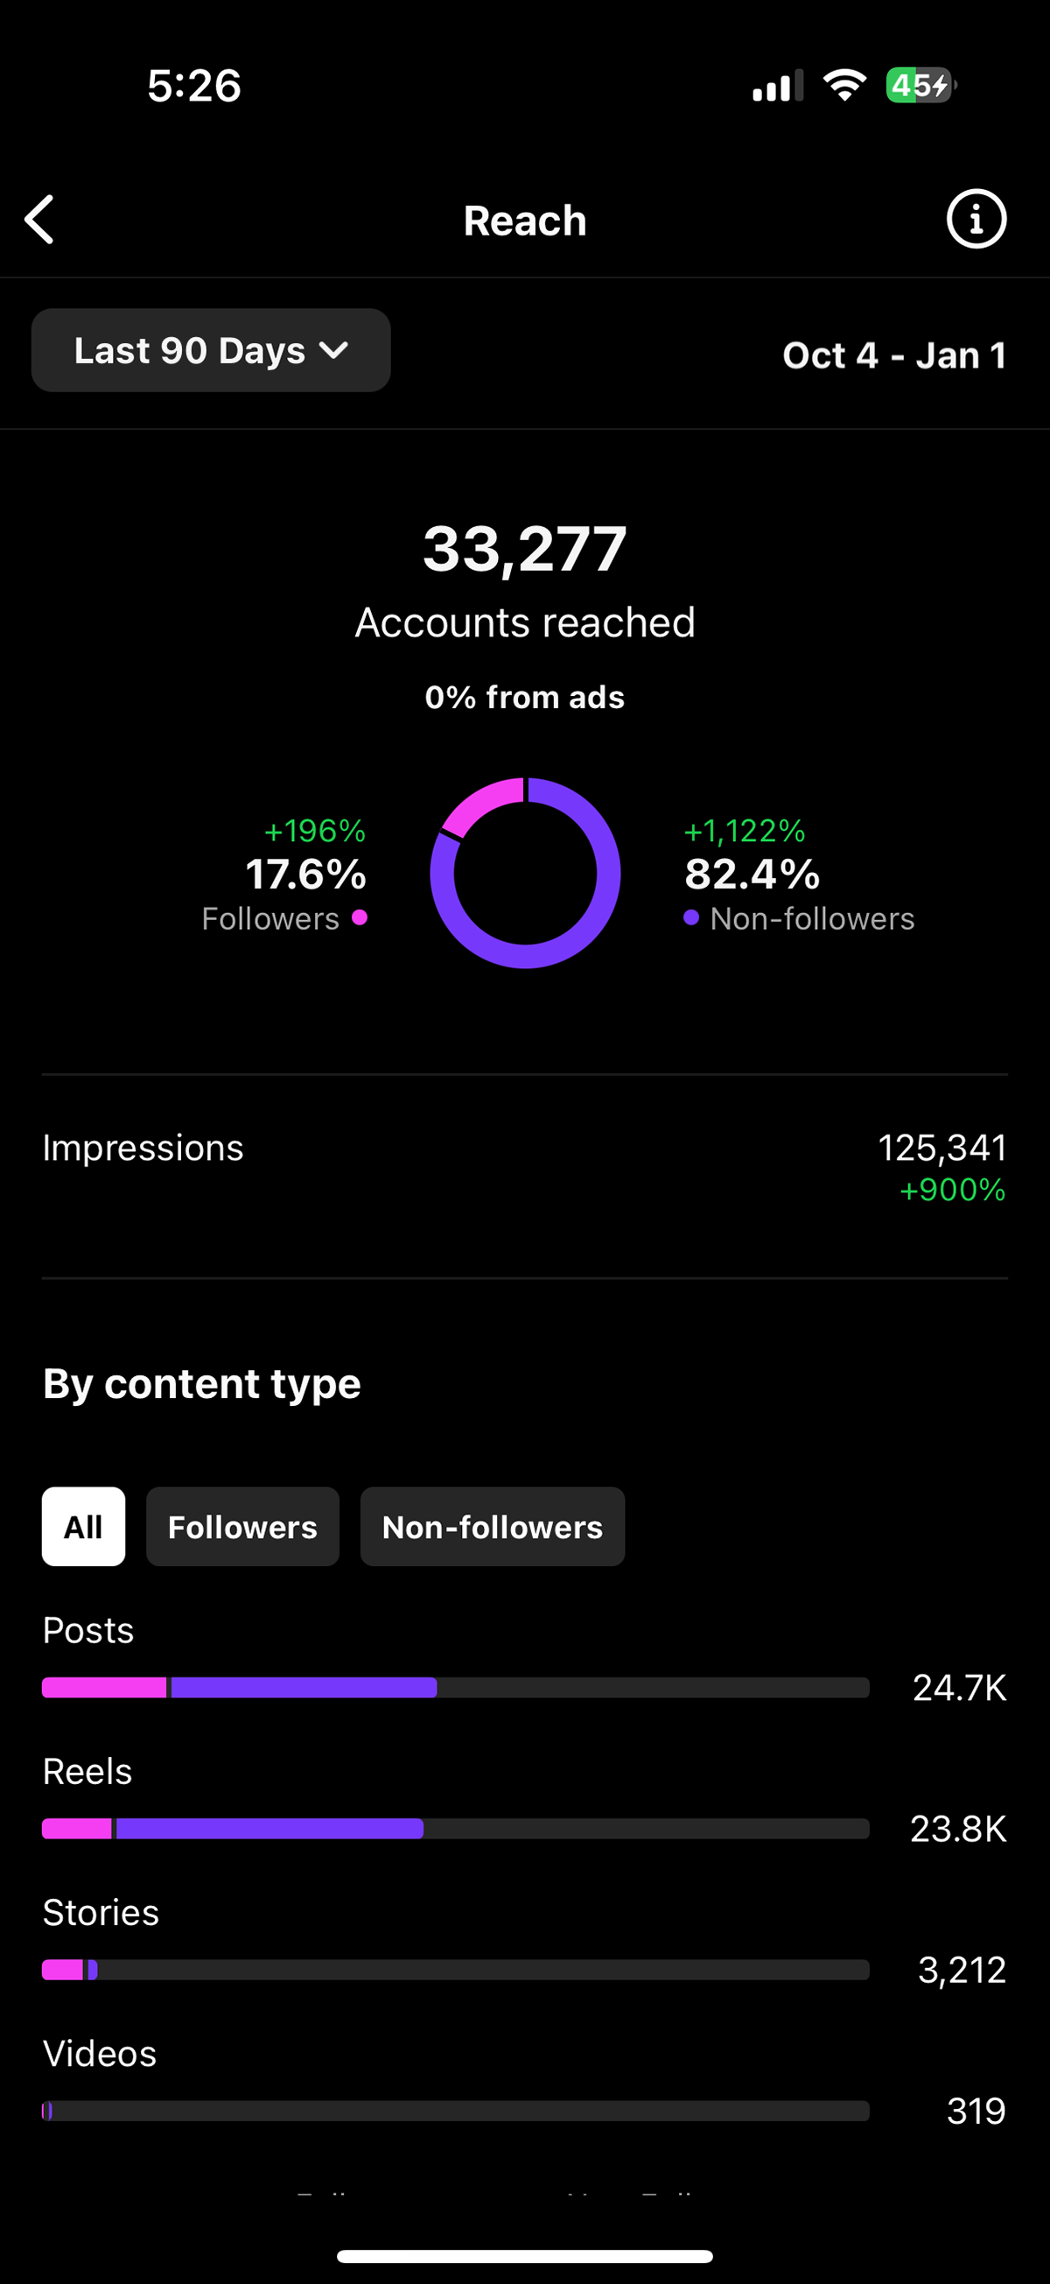Tap the home indicator bar
The width and height of the screenshot is (1050, 2284).
coord(524,2256)
